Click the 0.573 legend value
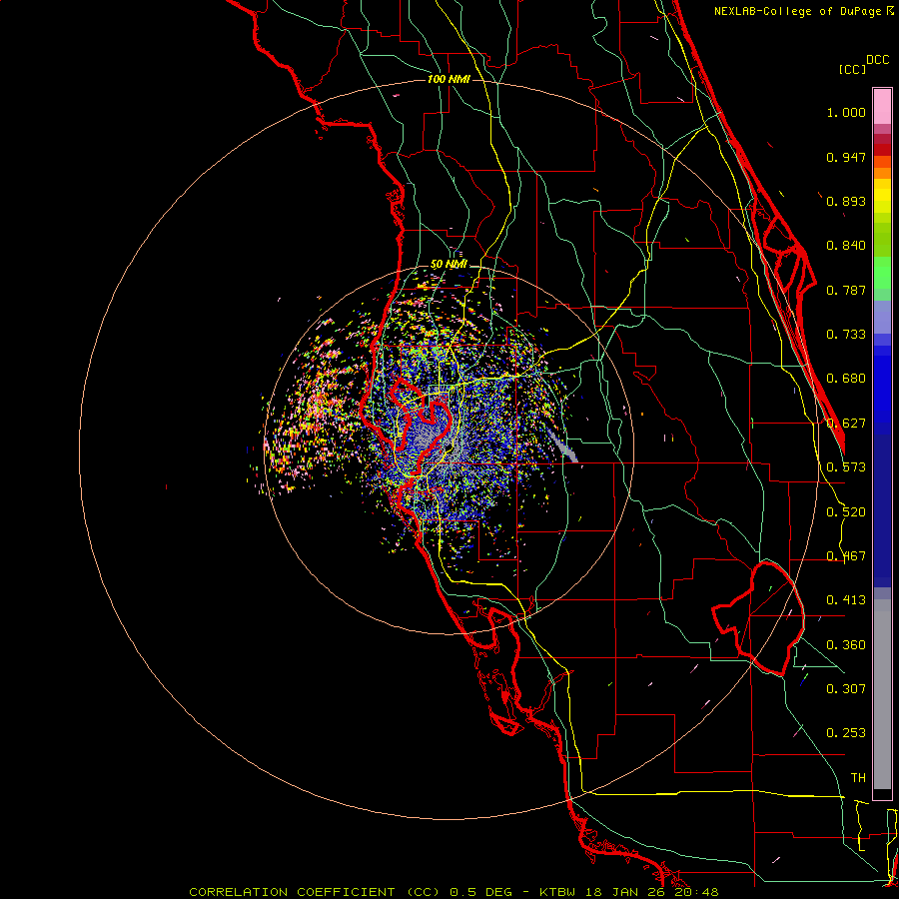Screen dimensions: 899x899 [x=846, y=467]
